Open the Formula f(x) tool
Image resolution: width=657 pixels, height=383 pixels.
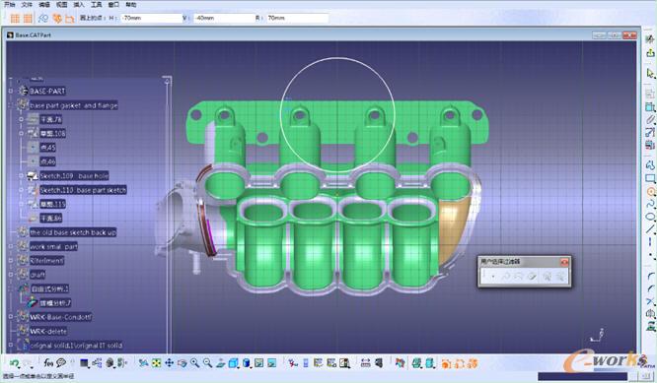coord(48,363)
